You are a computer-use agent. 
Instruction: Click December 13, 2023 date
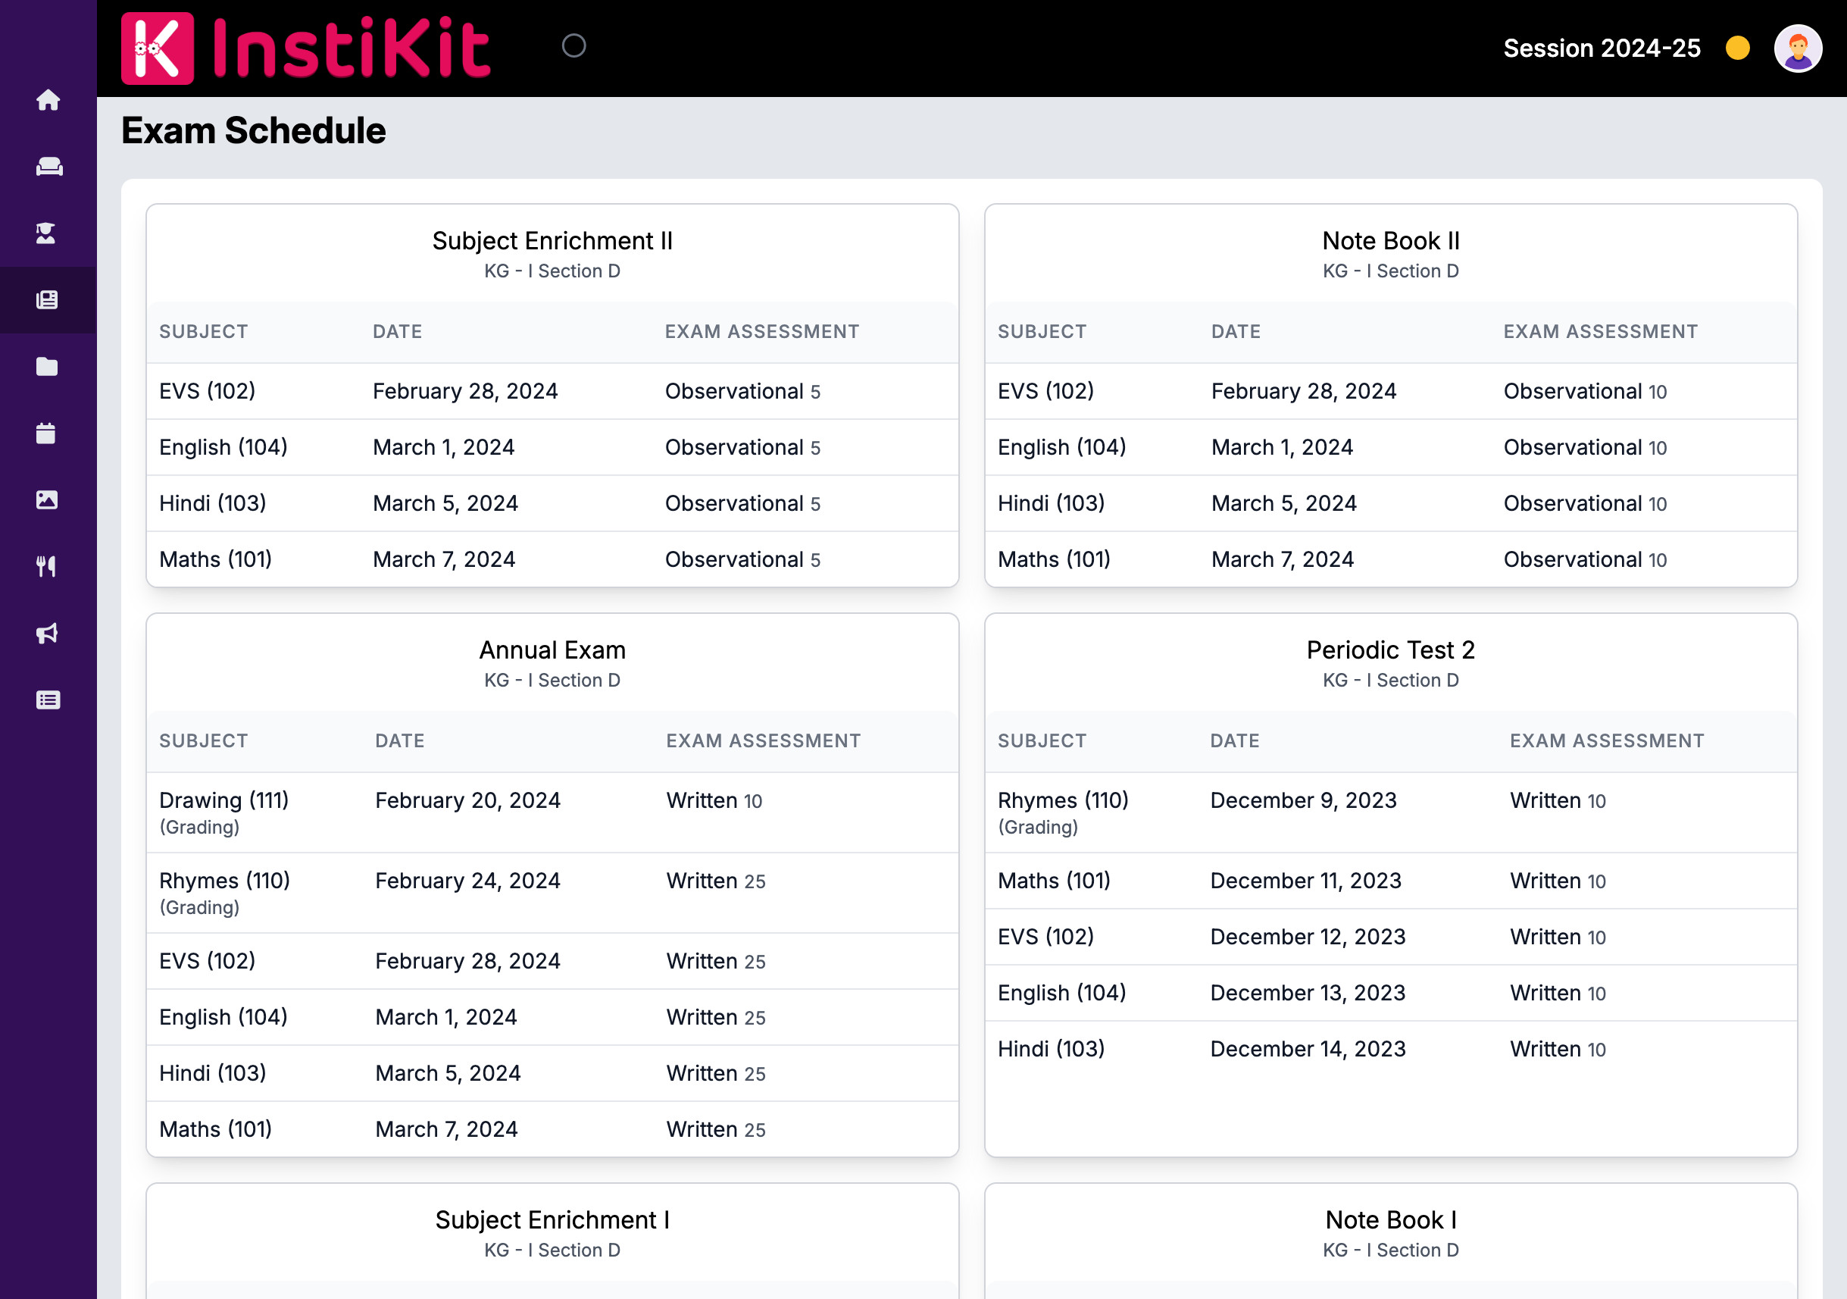tap(1308, 993)
